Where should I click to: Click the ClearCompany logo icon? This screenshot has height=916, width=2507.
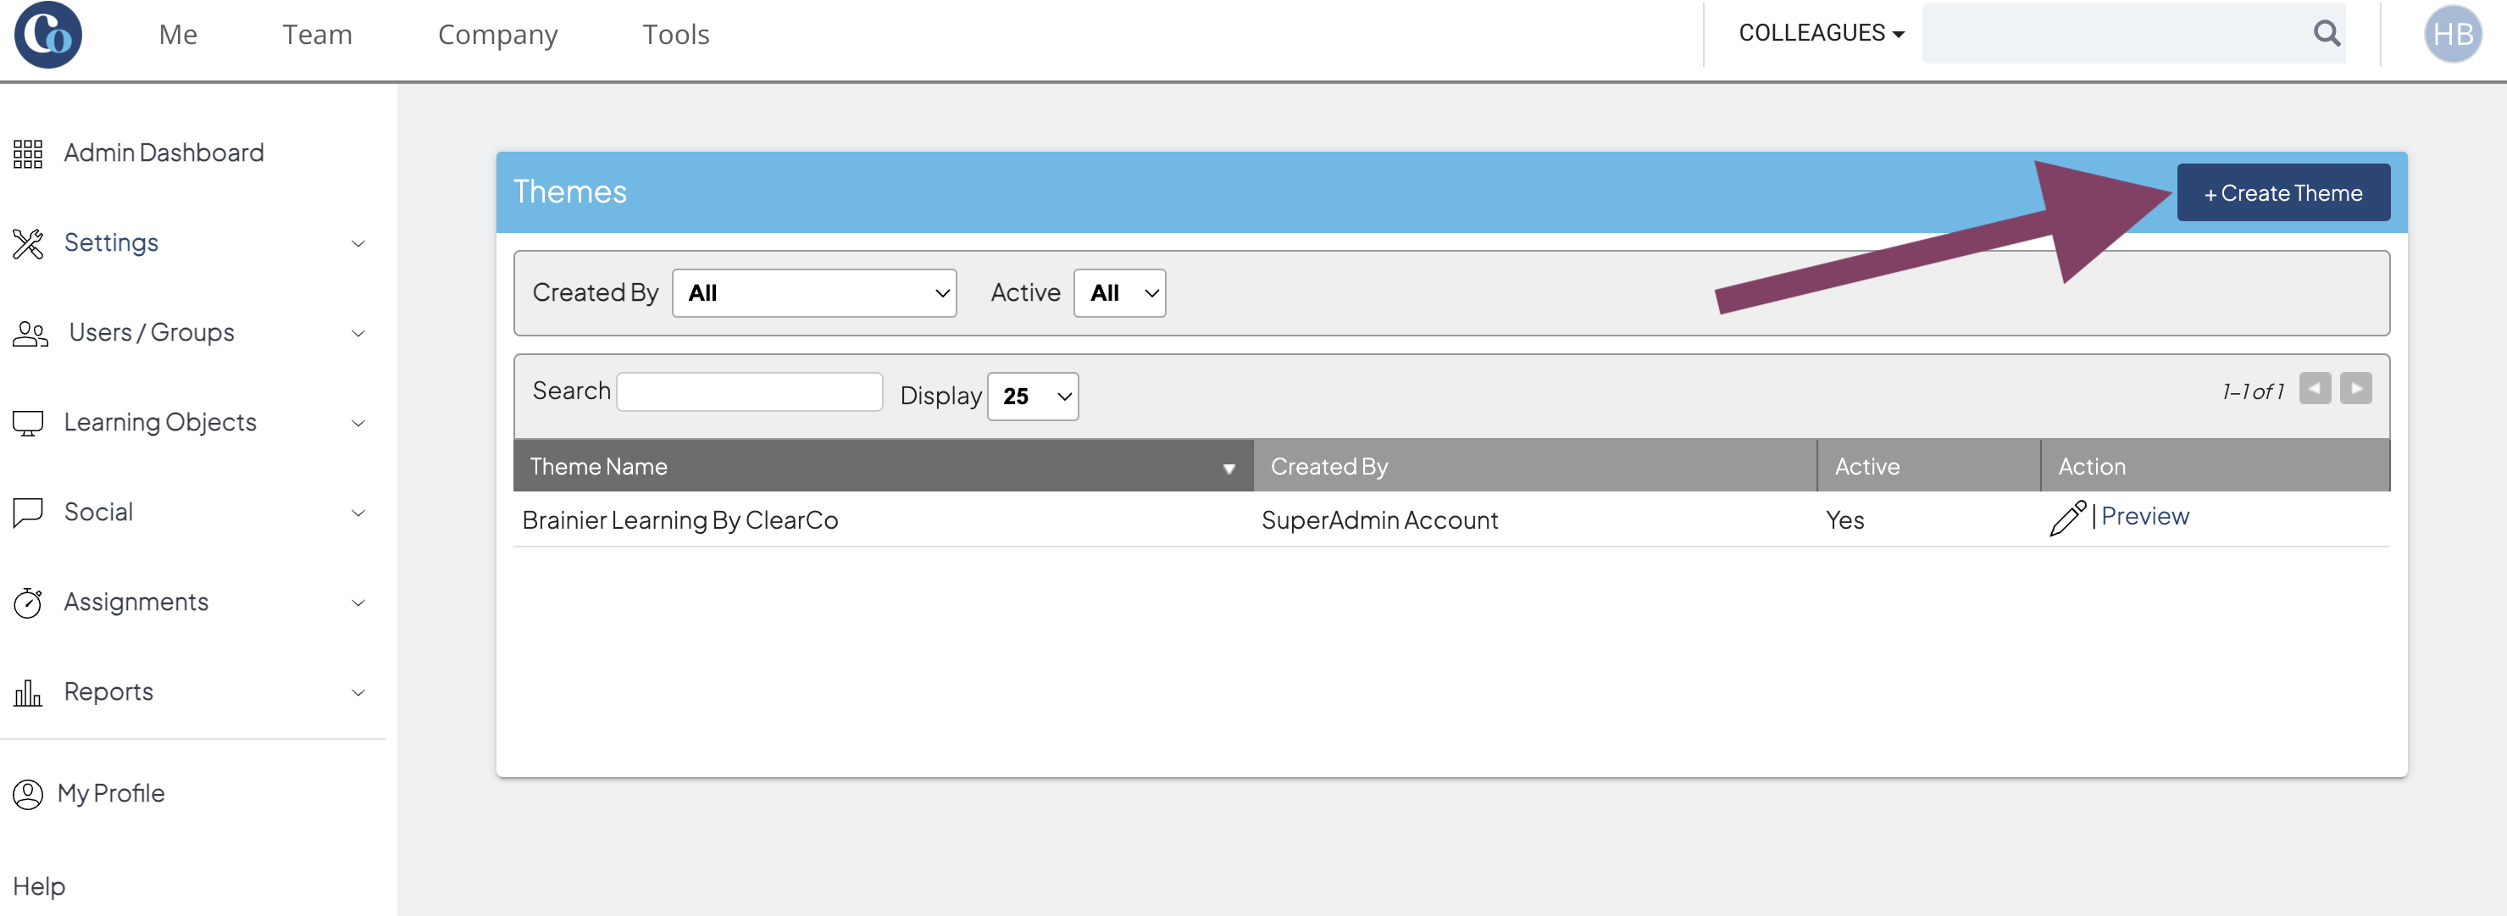click(x=47, y=35)
